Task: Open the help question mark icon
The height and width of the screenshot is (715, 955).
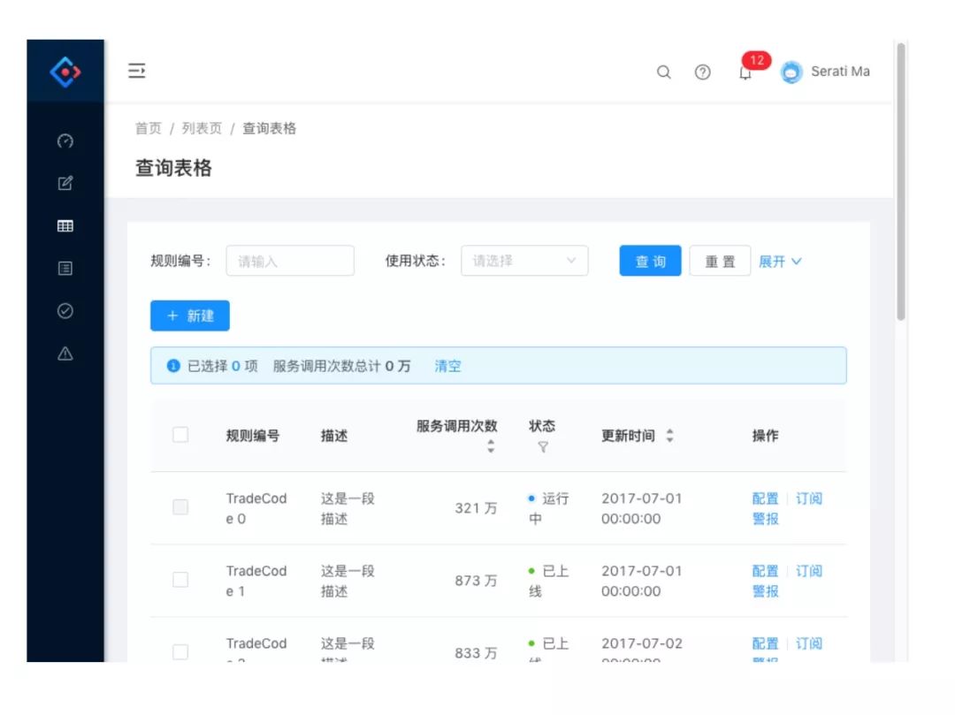Action: [702, 72]
